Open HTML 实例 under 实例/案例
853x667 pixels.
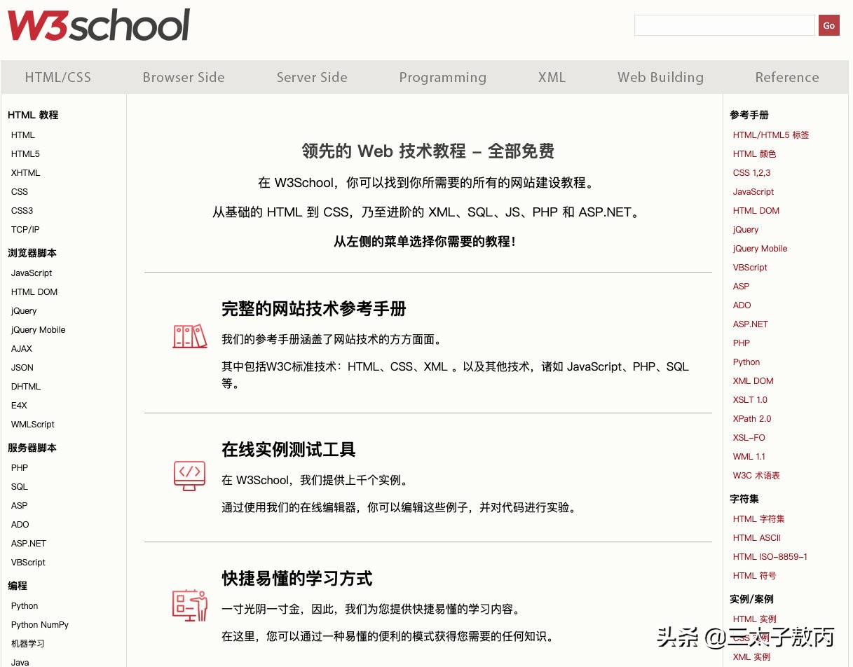[x=755, y=619]
